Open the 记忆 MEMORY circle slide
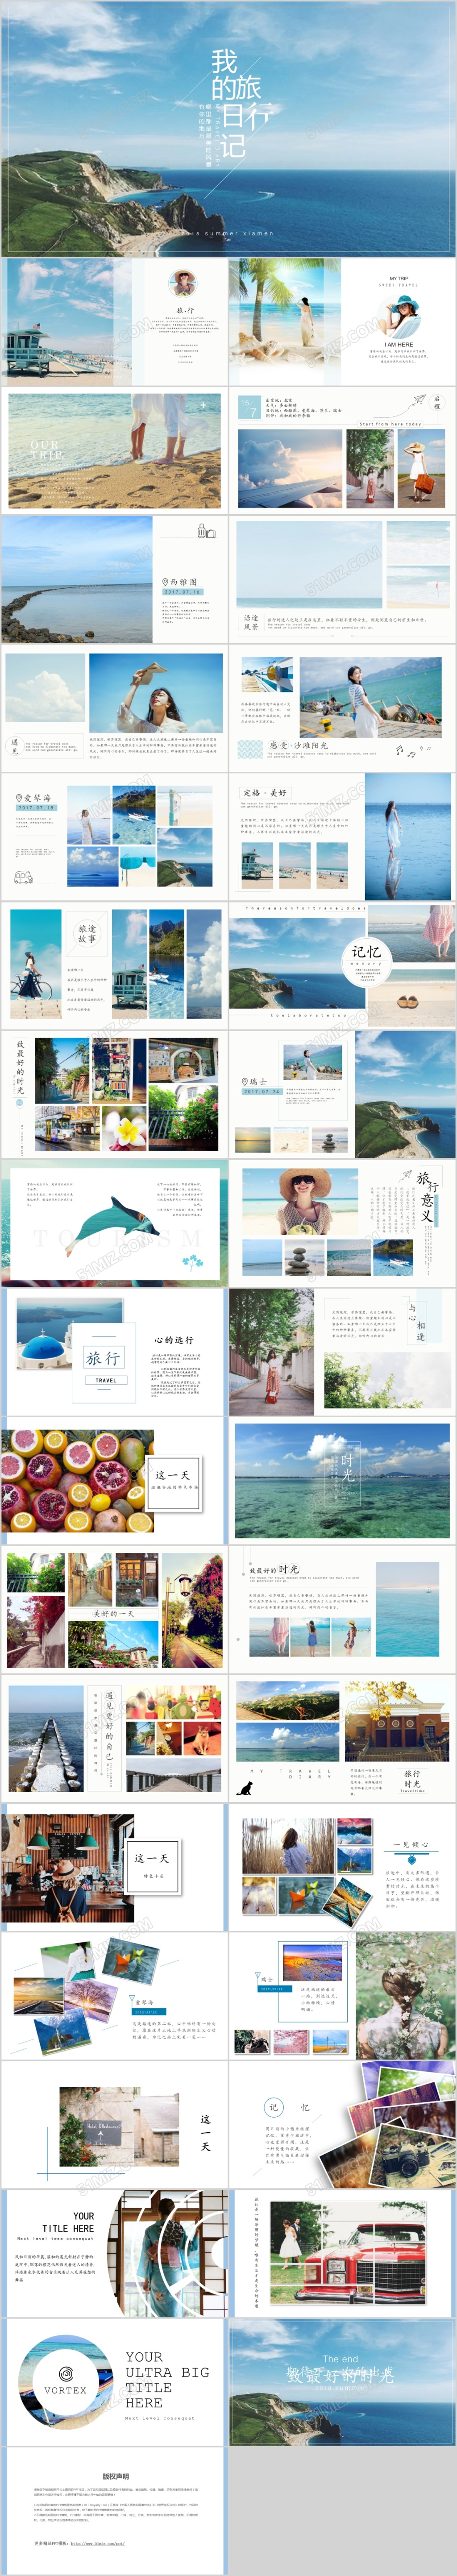This screenshot has width=457, height=2576. coord(342,965)
